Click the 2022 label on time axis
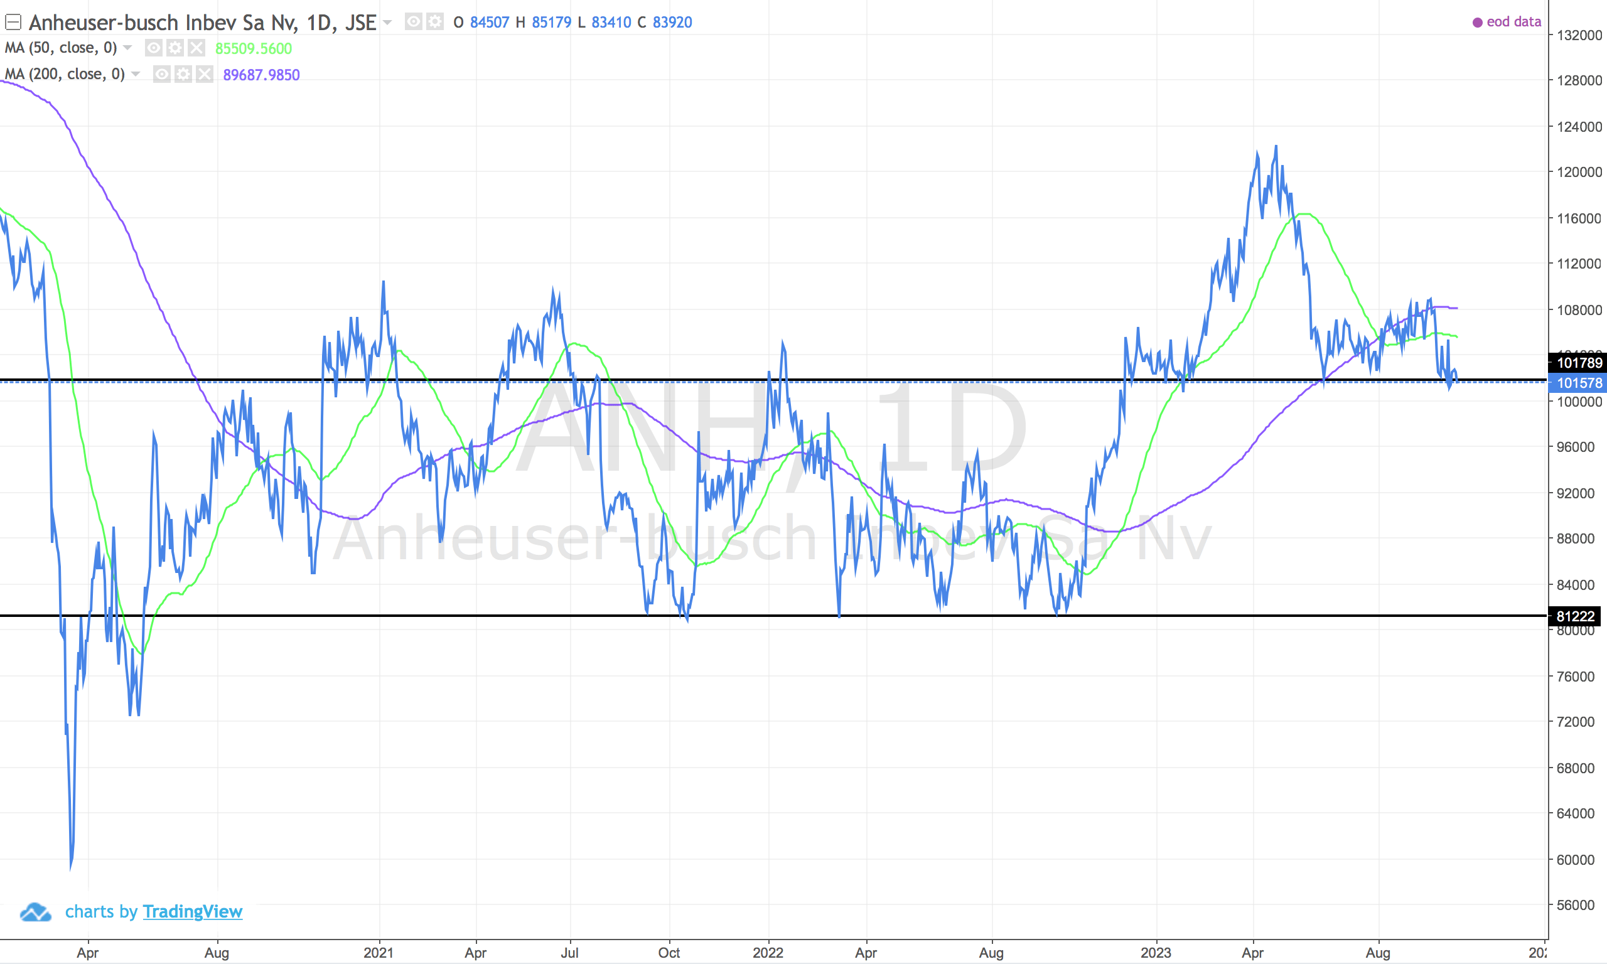This screenshot has height=964, width=1607. [768, 952]
